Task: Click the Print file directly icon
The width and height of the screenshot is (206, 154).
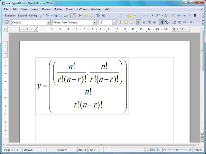Action: point(86,16)
